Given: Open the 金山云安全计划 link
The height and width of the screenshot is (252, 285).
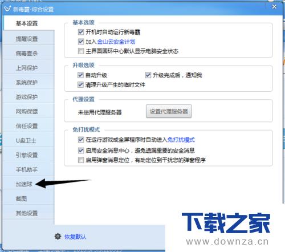Looking at the screenshot, I should point(116,42).
